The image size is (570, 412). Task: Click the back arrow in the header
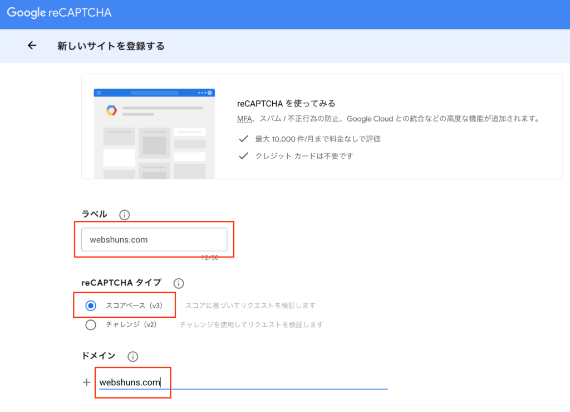tap(32, 46)
